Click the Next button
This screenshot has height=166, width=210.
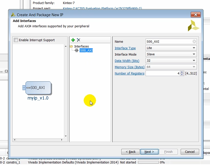(149, 152)
